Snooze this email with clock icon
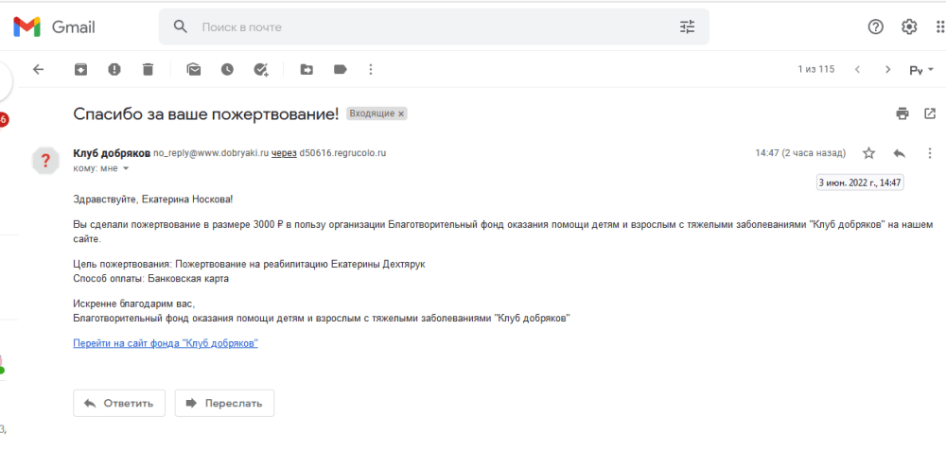The height and width of the screenshot is (451, 946). tap(227, 69)
